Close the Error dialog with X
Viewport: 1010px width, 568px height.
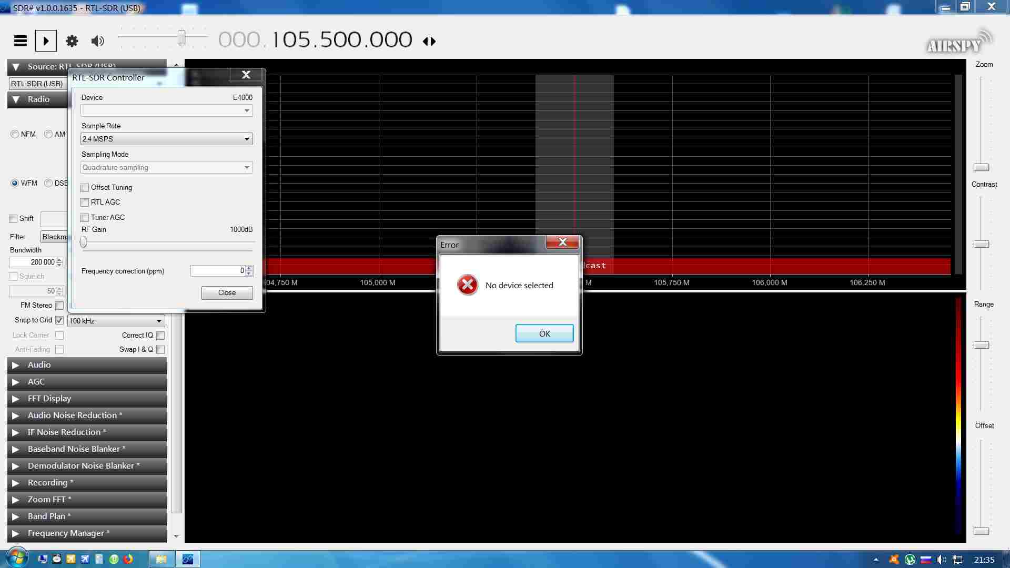click(x=562, y=242)
